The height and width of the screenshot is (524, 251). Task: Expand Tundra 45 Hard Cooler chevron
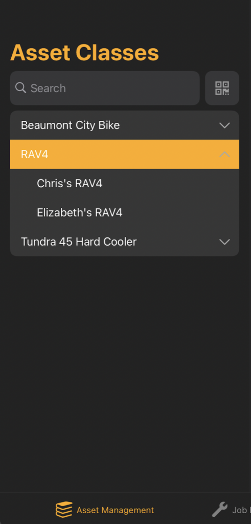[x=224, y=242]
